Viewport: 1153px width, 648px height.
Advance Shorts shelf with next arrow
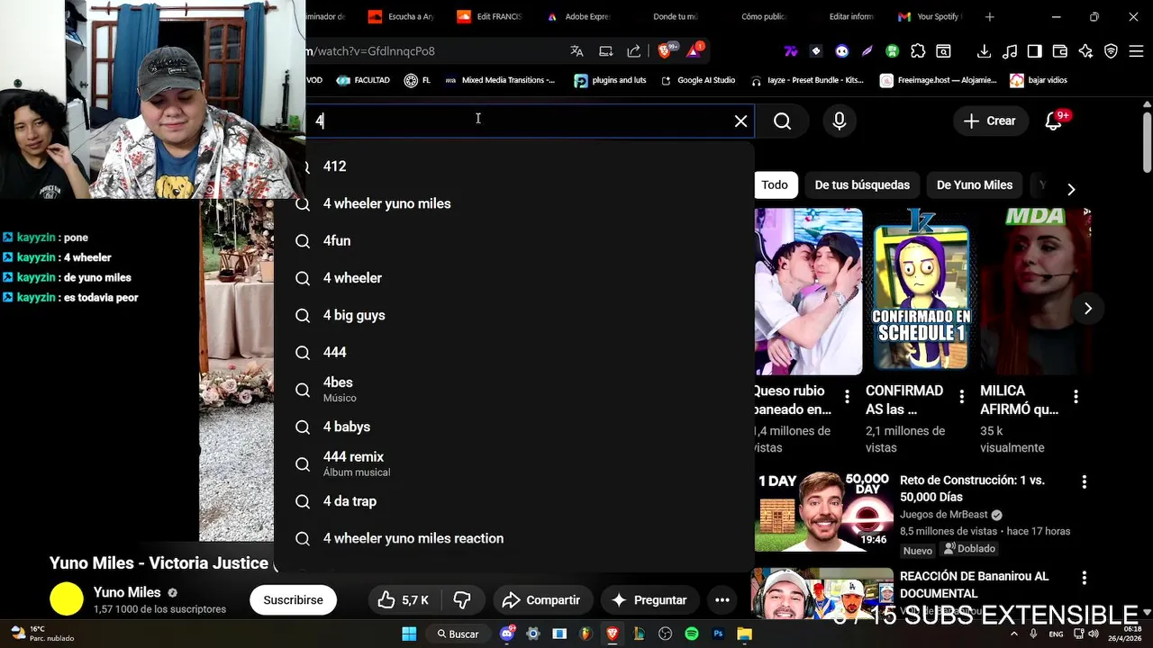(x=1087, y=309)
